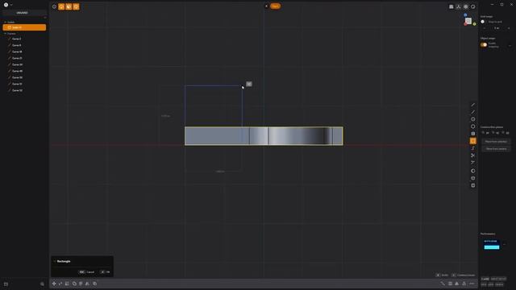The width and height of the screenshot is (516, 290).
Task: Toggle face selection mode icon
Action: point(69,6)
